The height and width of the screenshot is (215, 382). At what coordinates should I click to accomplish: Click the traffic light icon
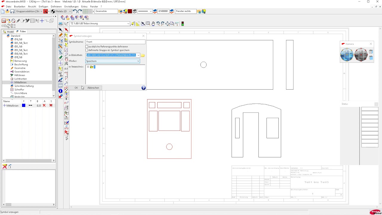point(182,24)
